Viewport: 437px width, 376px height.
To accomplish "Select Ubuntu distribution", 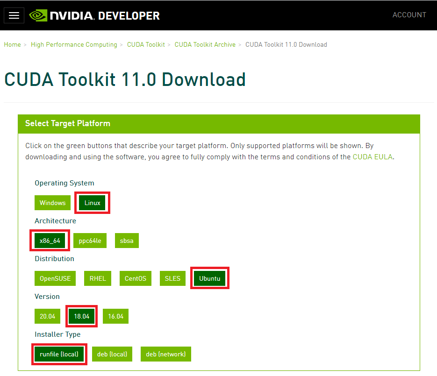I will pyautogui.click(x=209, y=278).
